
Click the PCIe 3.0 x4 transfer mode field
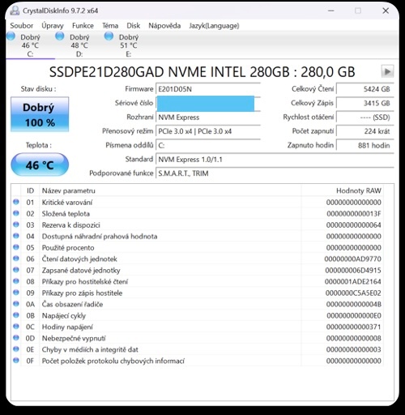tap(208, 131)
